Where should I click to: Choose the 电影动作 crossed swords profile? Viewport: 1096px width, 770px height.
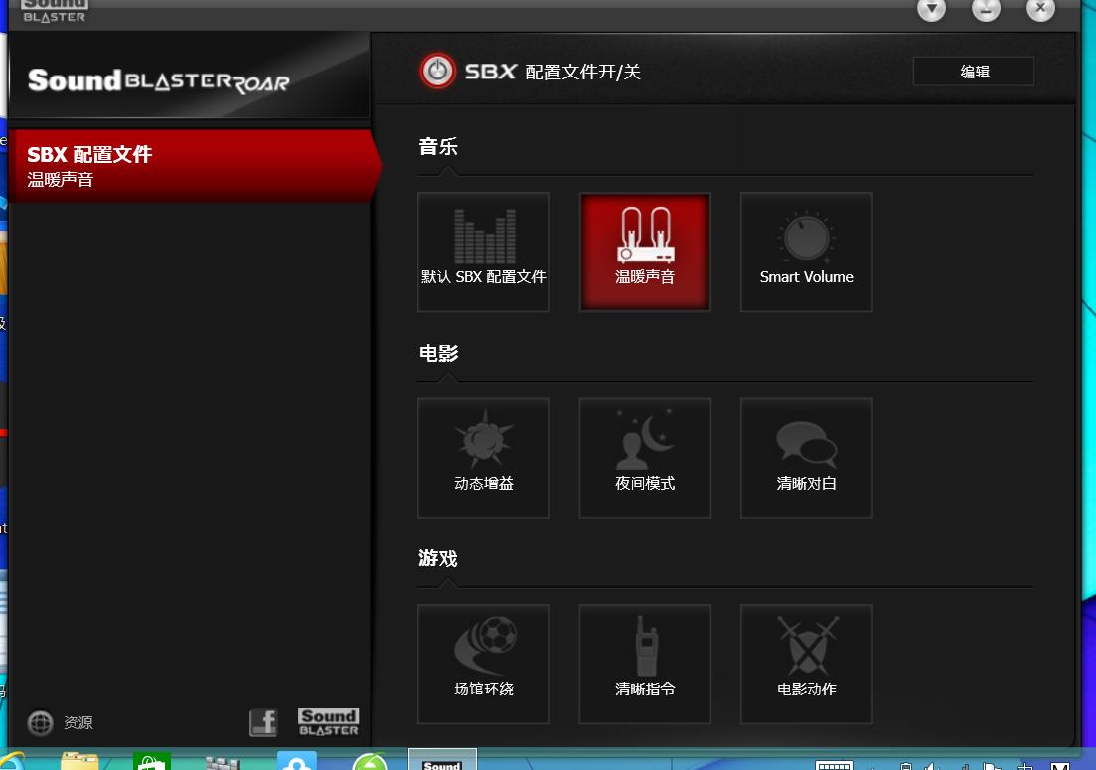(x=806, y=665)
